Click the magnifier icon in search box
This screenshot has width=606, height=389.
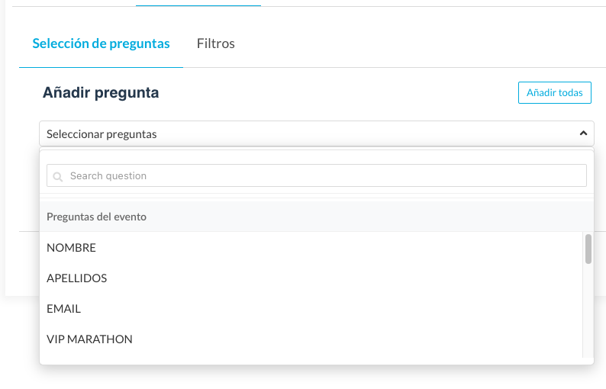(x=58, y=176)
